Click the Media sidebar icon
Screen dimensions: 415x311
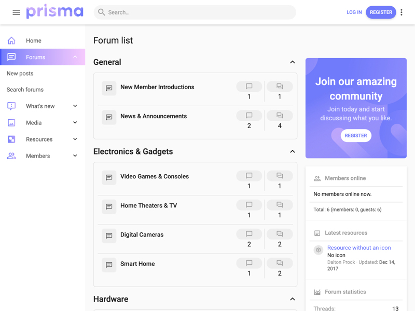(x=11, y=122)
